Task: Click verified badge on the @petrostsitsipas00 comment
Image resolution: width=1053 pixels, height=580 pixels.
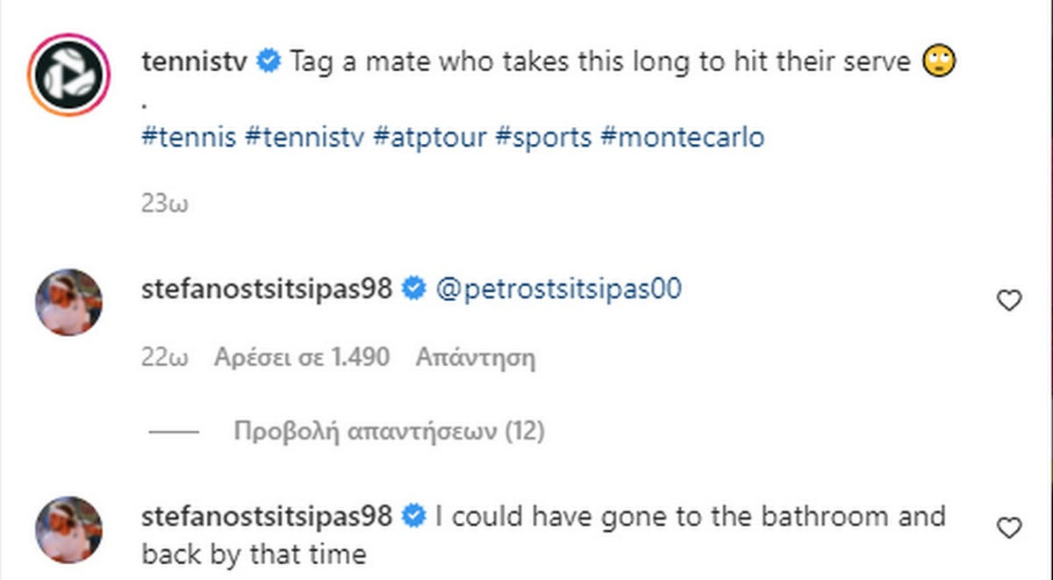Action: (x=413, y=289)
